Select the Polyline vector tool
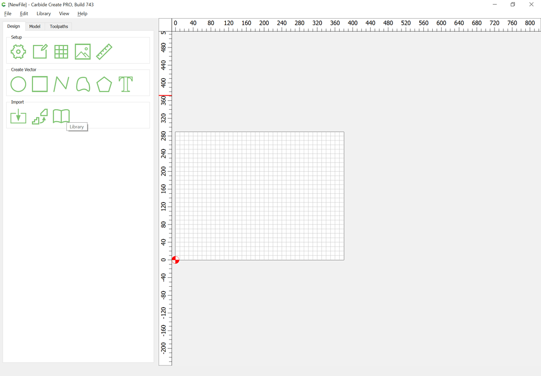Screen dimensions: 541x376 pyautogui.click(x=61, y=84)
